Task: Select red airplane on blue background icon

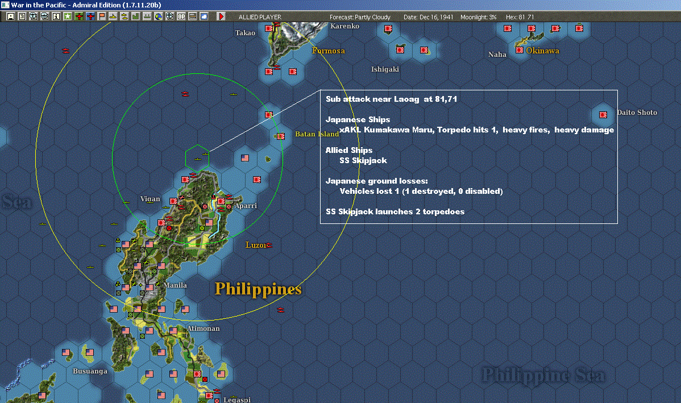Action: click(90, 16)
